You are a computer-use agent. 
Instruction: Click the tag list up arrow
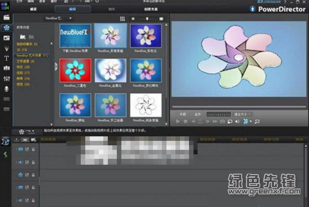pyautogui.click(x=51, y=43)
